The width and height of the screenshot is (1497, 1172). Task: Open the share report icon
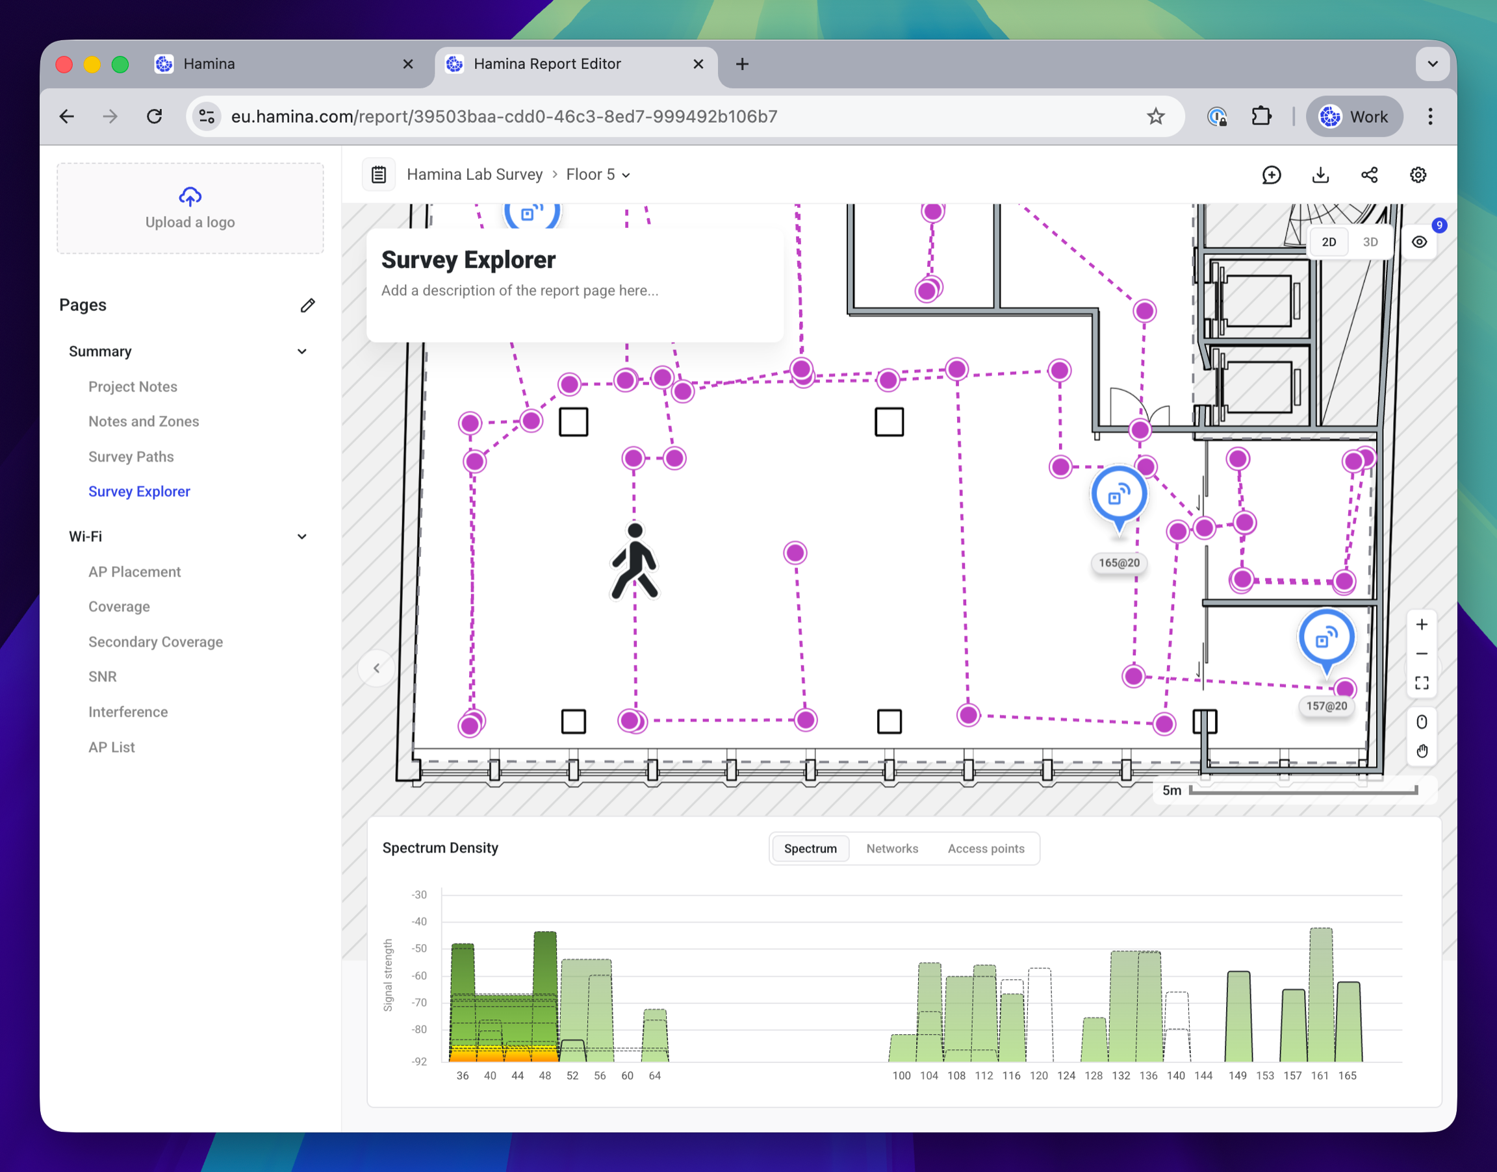[1369, 175]
